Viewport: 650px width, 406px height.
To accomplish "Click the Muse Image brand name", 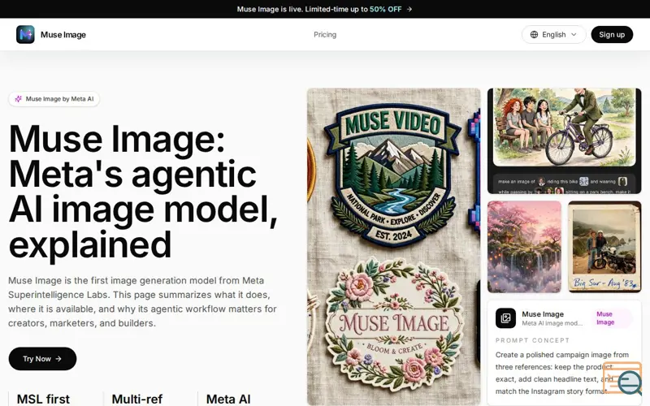I will pos(63,35).
